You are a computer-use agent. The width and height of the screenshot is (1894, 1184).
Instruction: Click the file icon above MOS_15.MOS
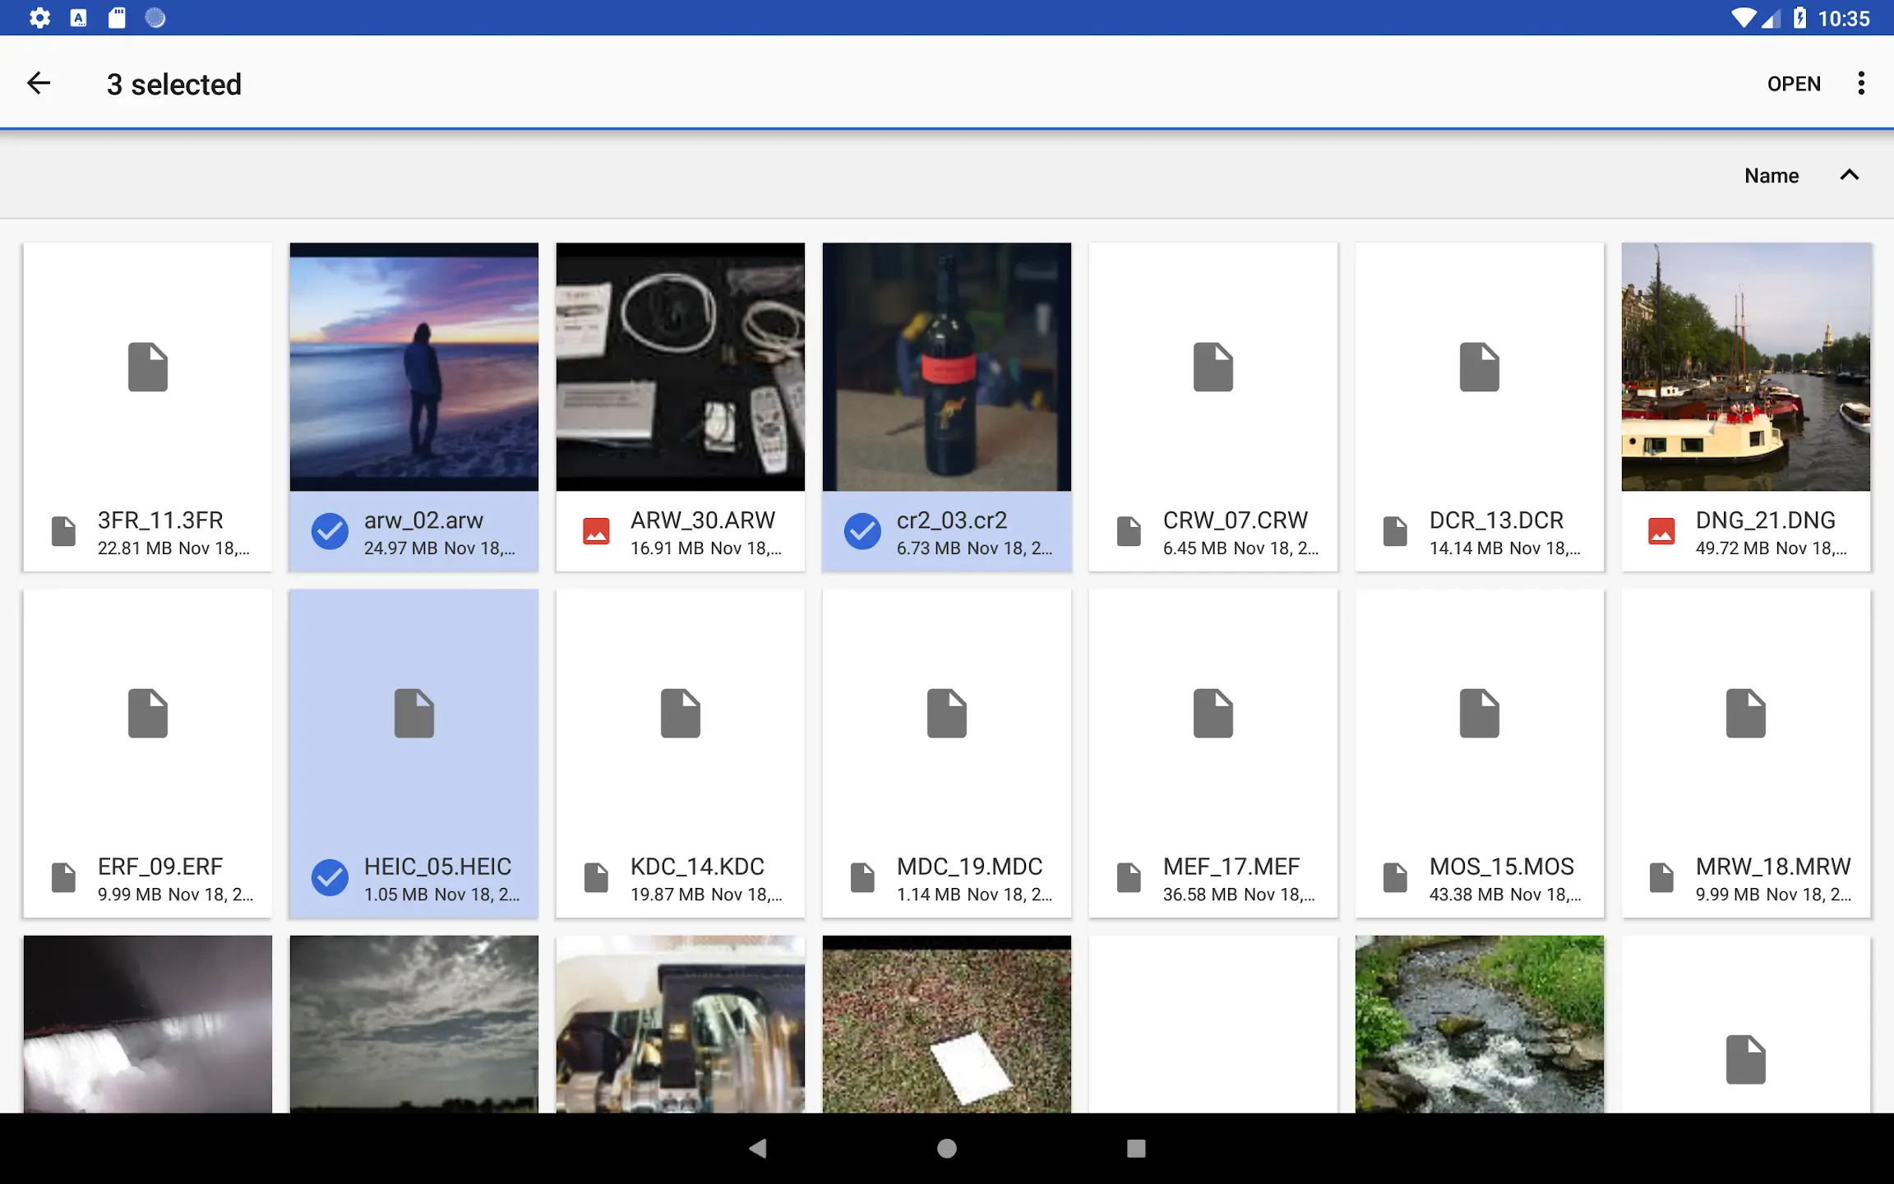pos(1479,713)
